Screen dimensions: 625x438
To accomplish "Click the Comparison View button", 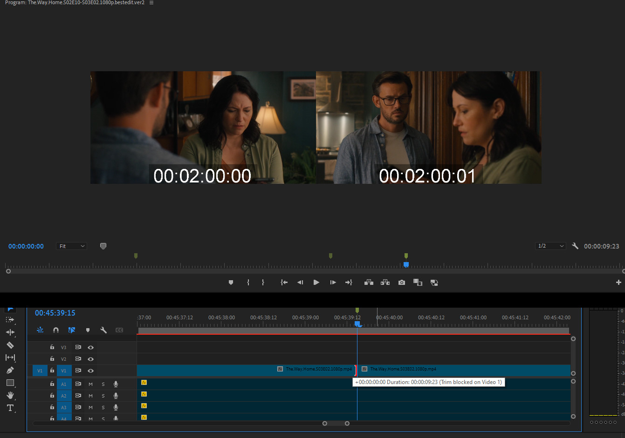I will tap(418, 283).
